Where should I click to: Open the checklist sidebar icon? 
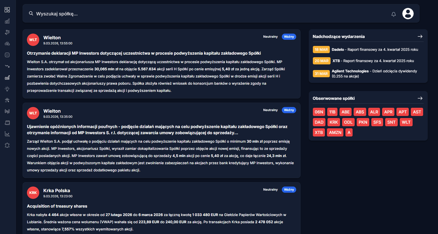(x=7, y=55)
